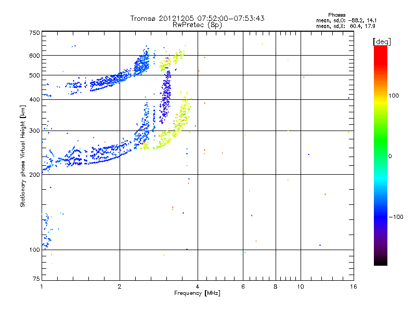Image resolution: width=416 pixels, height=312 pixels.
Task: Click the '6' frequency axis tick label
Action: click(243, 287)
